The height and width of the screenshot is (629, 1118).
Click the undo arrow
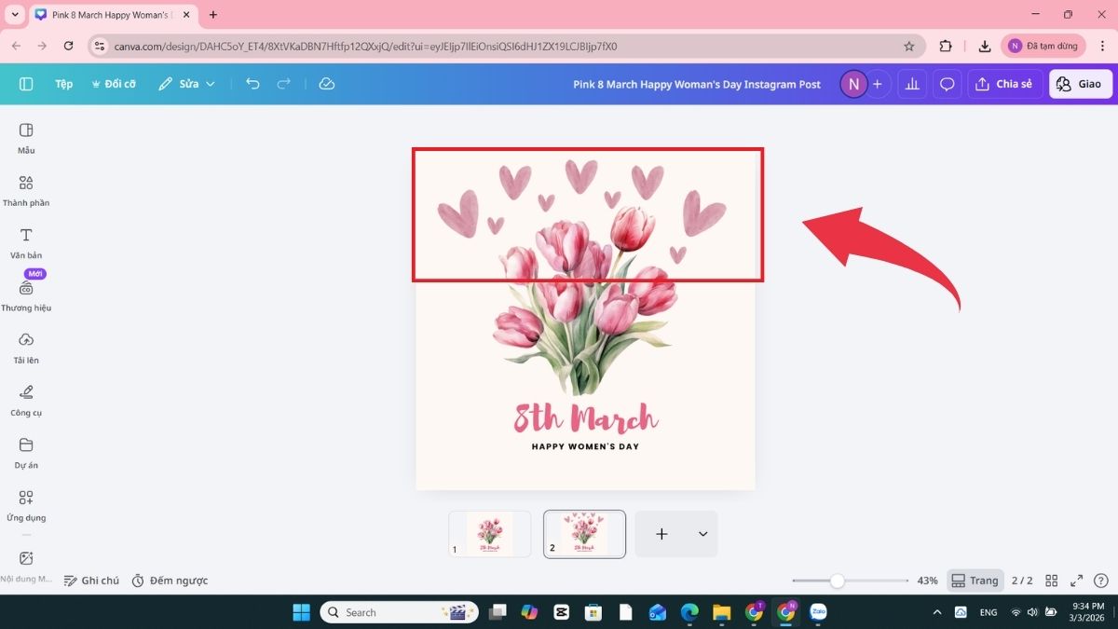click(252, 84)
